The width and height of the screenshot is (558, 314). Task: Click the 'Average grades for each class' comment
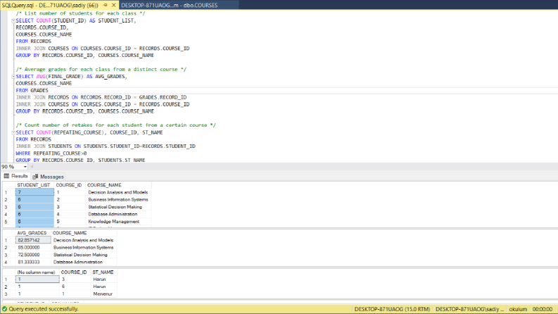pyautogui.click(x=101, y=70)
